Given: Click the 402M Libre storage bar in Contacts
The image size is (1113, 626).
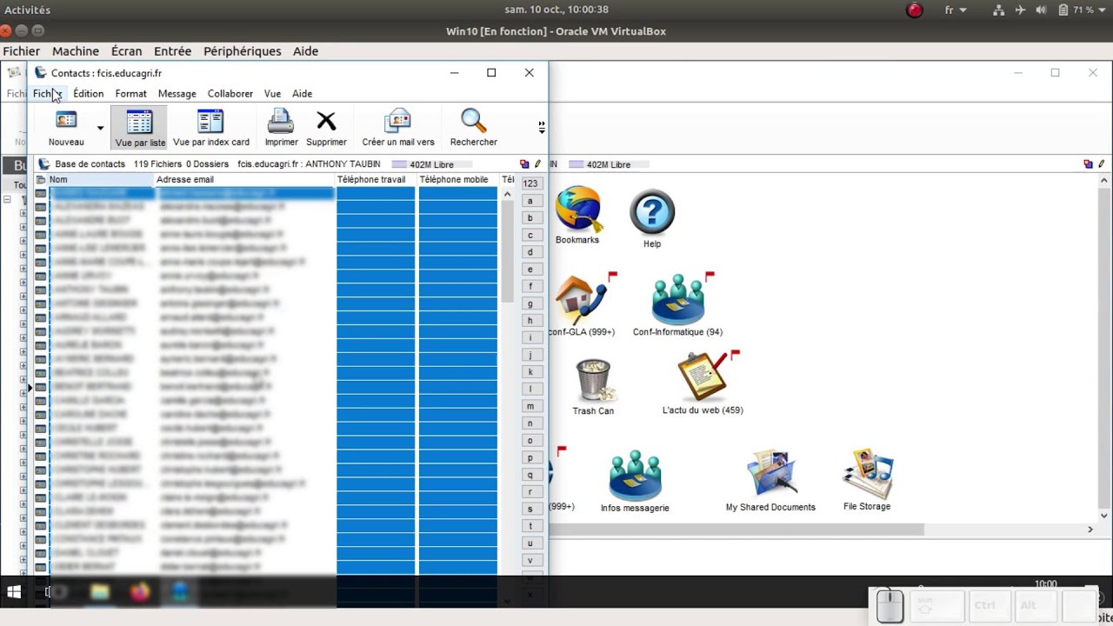Looking at the screenshot, I should coord(431,164).
